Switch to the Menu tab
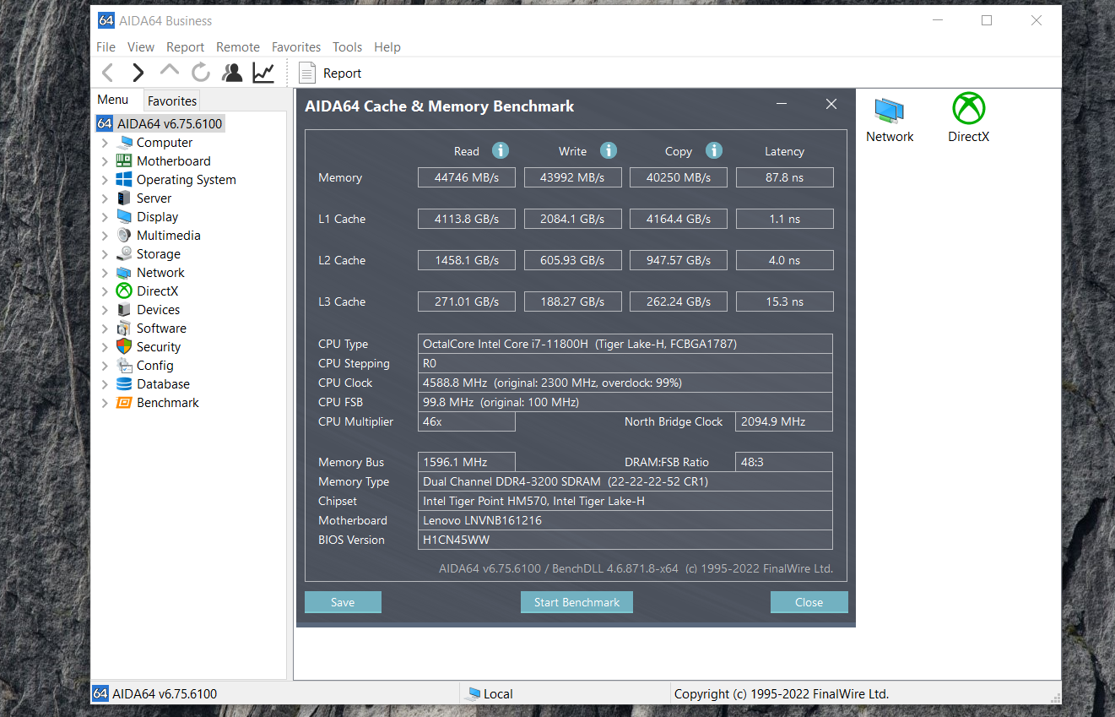1115x717 pixels. [113, 100]
